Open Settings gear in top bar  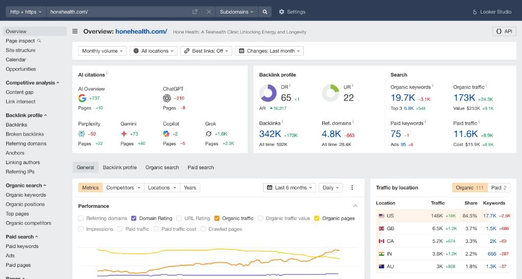tap(292, 12)
